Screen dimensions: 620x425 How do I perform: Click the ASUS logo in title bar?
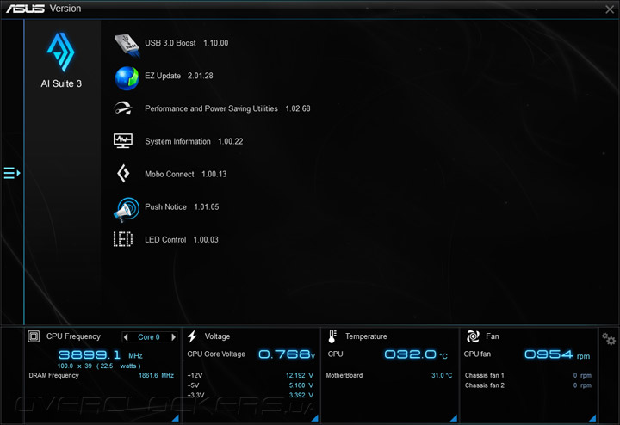point(25,9)
